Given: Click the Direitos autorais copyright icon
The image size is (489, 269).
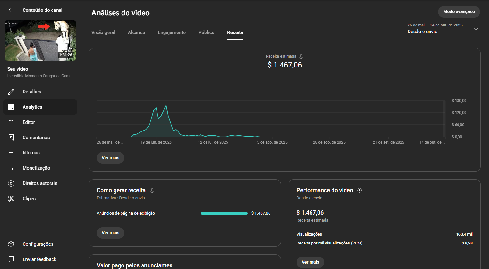Looking at the screenshot, I should pyautogui.click(x=11, y=183).
